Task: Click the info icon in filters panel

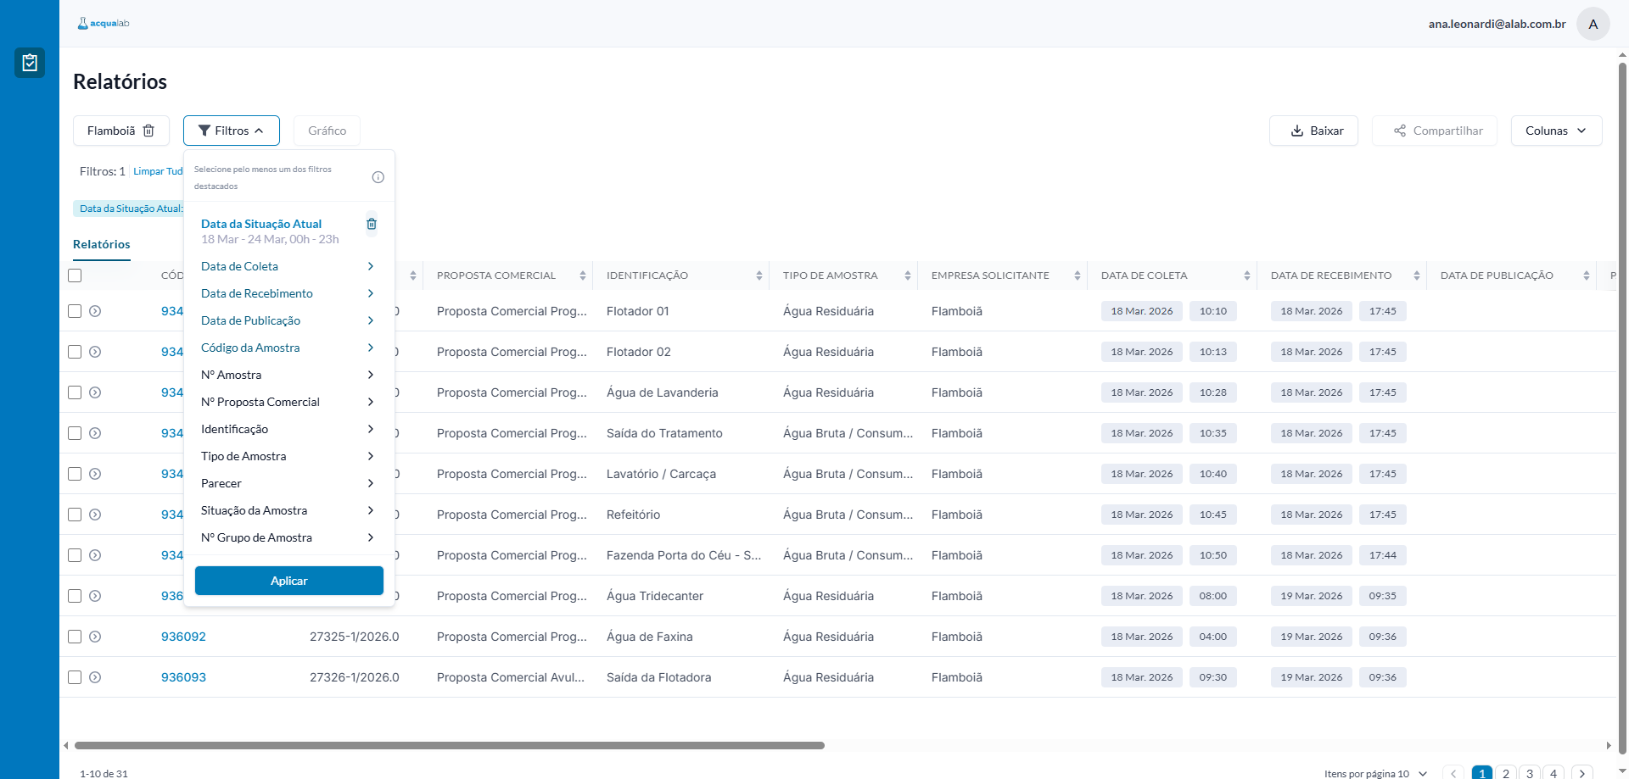Action: [378, 177]
